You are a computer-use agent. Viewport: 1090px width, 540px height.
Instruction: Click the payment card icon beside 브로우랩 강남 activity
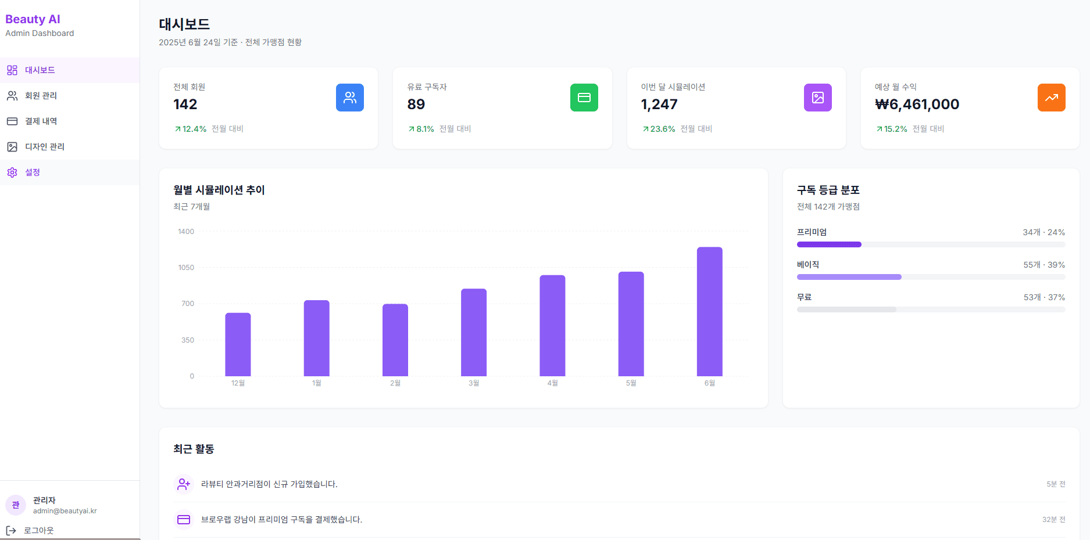pyautogui.click(x=184, y=520)
